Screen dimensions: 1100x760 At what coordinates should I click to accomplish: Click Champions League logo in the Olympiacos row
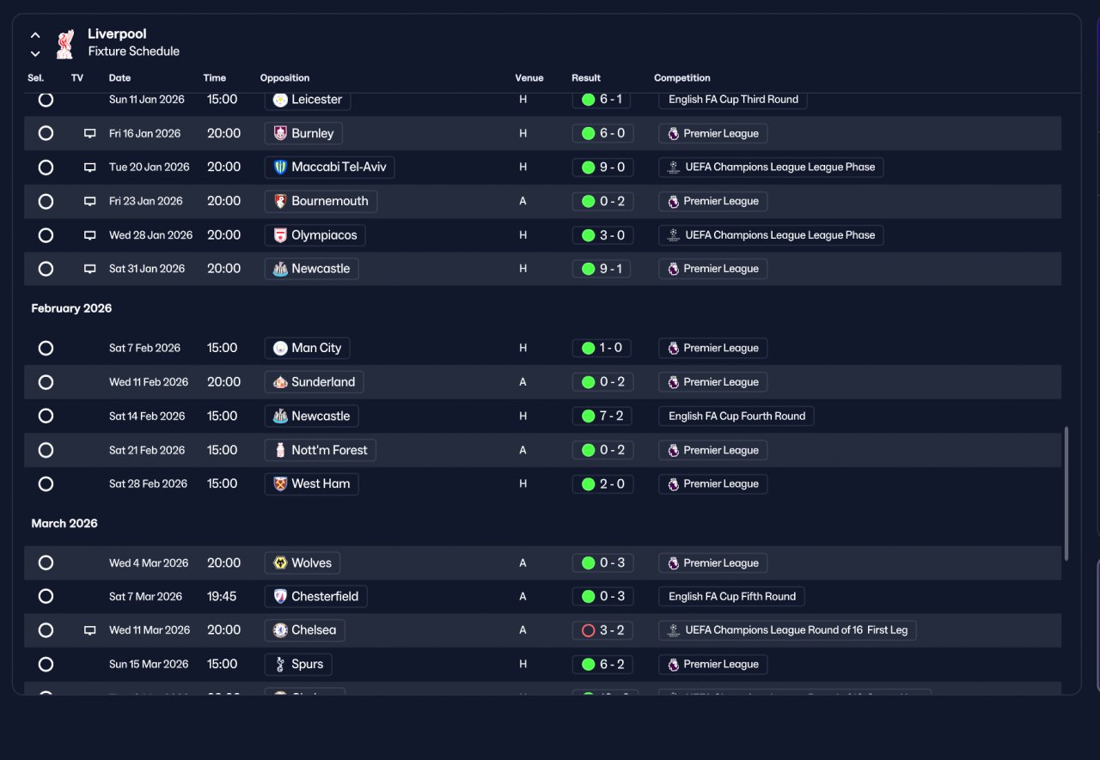[x=673, y=235]
